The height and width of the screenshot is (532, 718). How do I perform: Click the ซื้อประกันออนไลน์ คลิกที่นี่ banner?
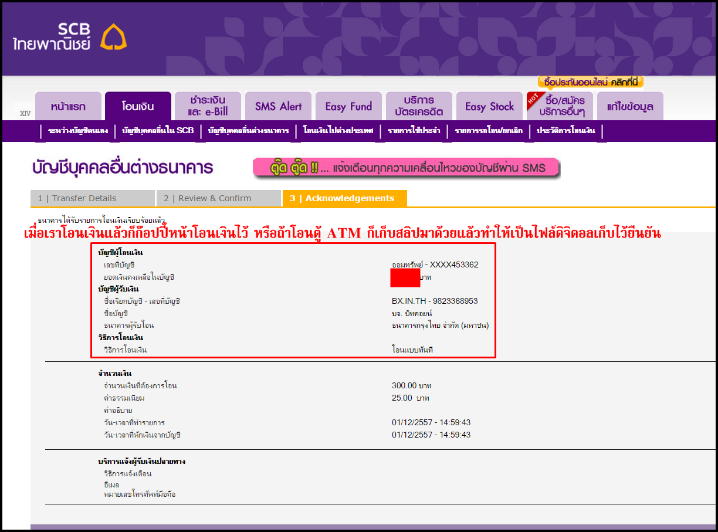pyautogui.click(x=590, y=82)
